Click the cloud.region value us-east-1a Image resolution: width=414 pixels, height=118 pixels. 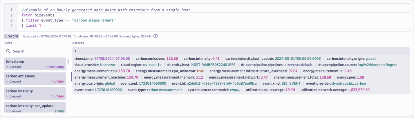click(x=152, y=65)
